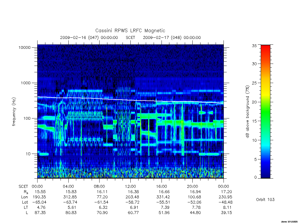The width and height of the screenshot is (298, 223).
Task: Click the red top of the color bar
Action: click(265, 47)
